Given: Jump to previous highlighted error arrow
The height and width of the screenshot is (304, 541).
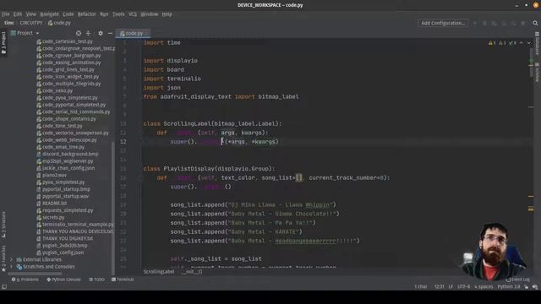Looking at the screenshot, I should [522, 43].
